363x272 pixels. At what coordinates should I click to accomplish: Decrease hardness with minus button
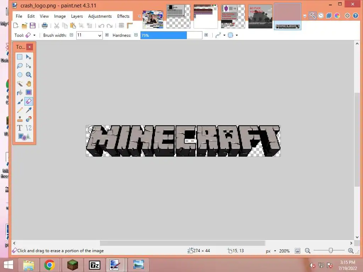[136, 35]
